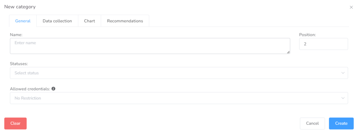The width and height of the screenshot is (358, 133).
Task: Click the red Clear button
Action: point(15,124)
